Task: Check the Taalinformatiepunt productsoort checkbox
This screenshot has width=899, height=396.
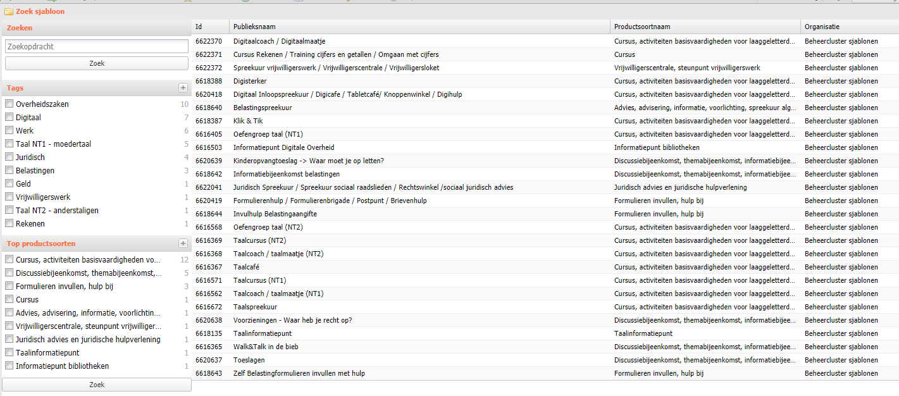Action: 9,352
